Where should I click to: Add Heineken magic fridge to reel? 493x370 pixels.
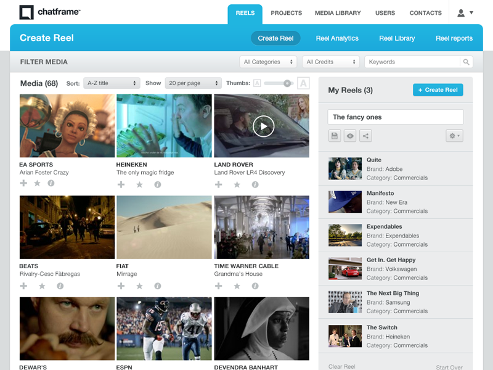click(x=121, y=184)
